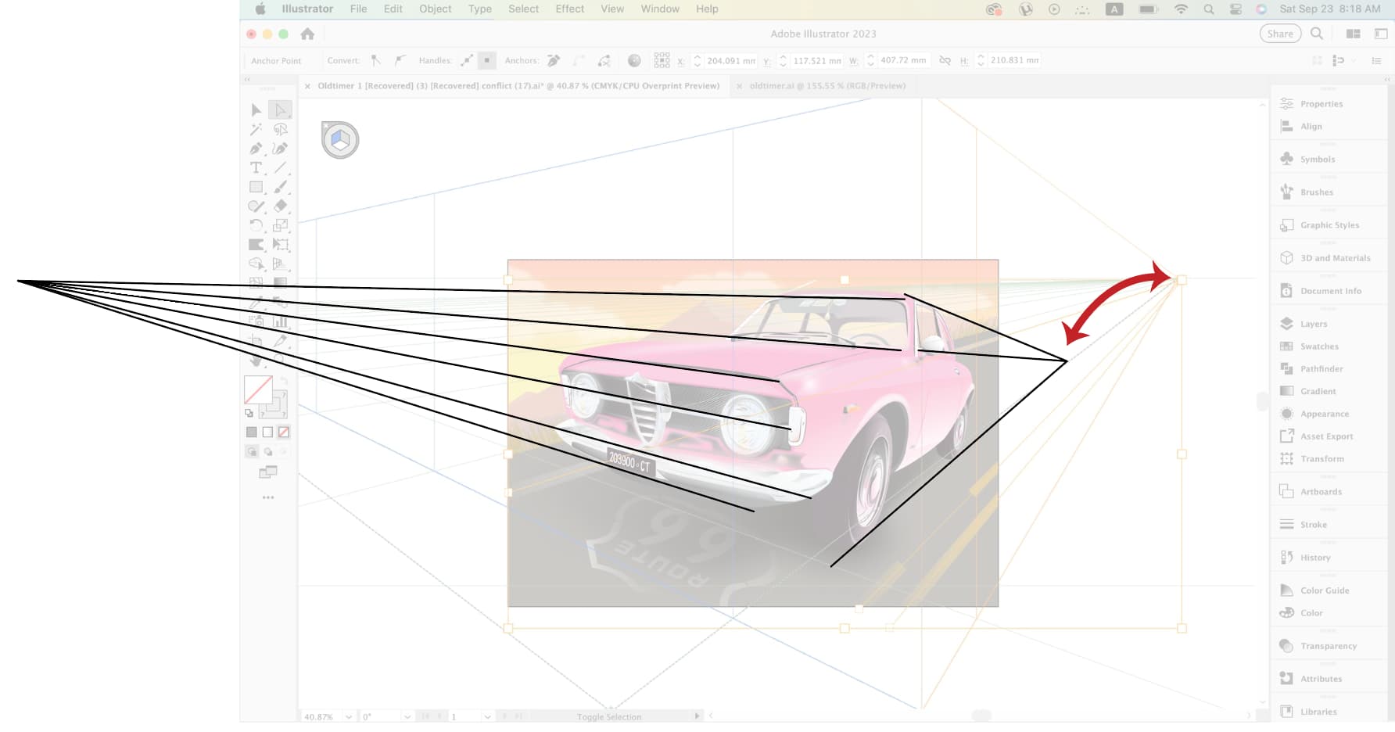Select the None fill mode box
Viewport: 1395px width, 732px height.
[x=284, y=432]
